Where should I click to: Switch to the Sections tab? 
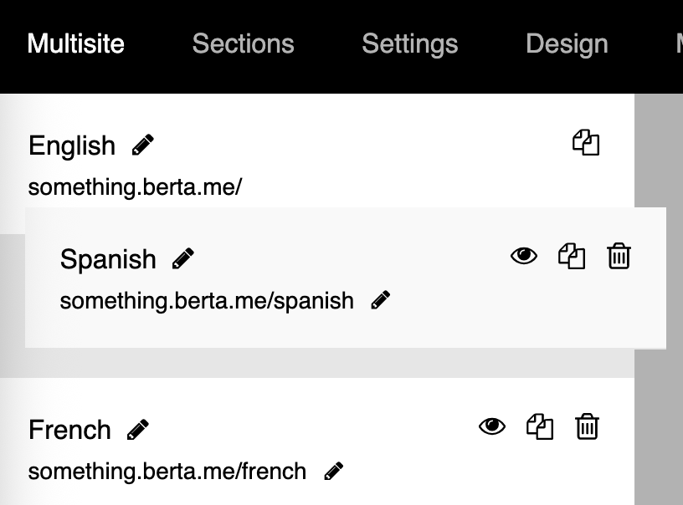pyautogui.click(x=243, y=43)
